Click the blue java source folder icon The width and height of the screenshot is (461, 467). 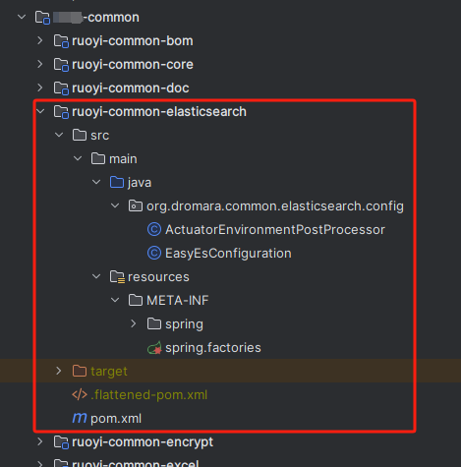[117, 182]
